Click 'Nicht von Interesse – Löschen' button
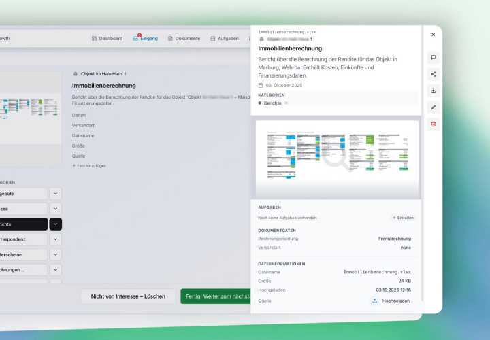Viewport: 490px width, 340px height. (128, 296)
